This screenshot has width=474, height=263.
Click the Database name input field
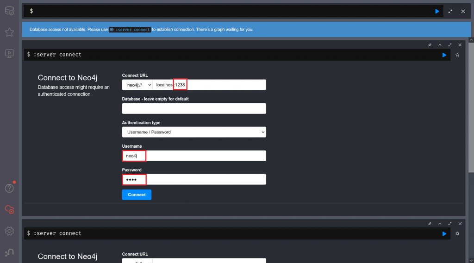click(x=194, y=108)
